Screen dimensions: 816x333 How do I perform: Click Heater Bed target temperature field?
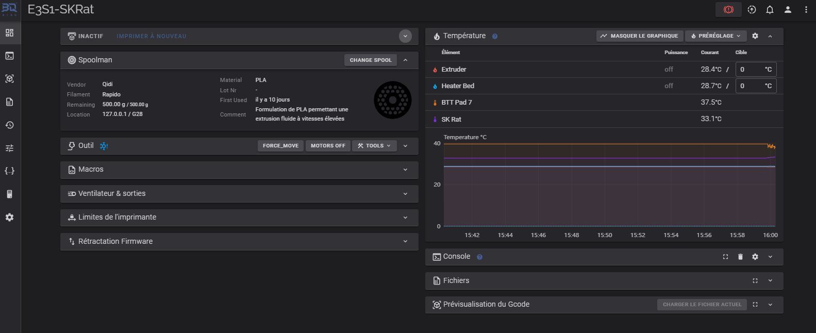[756, 86]
